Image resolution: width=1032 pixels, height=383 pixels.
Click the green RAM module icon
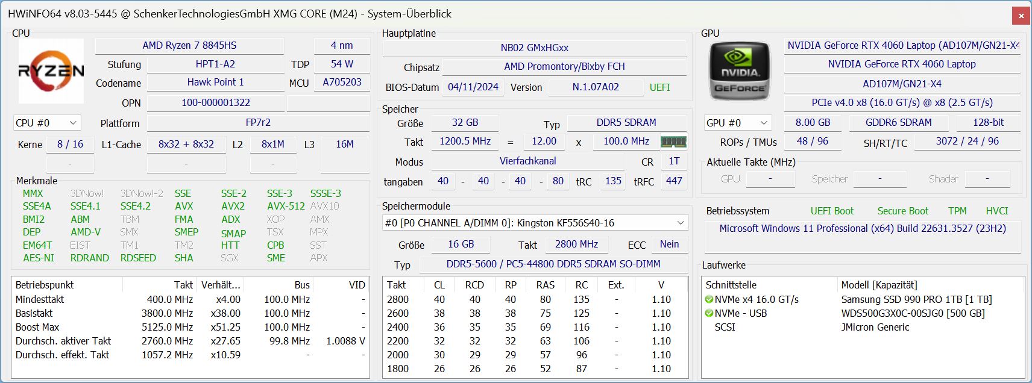(673, 142)
